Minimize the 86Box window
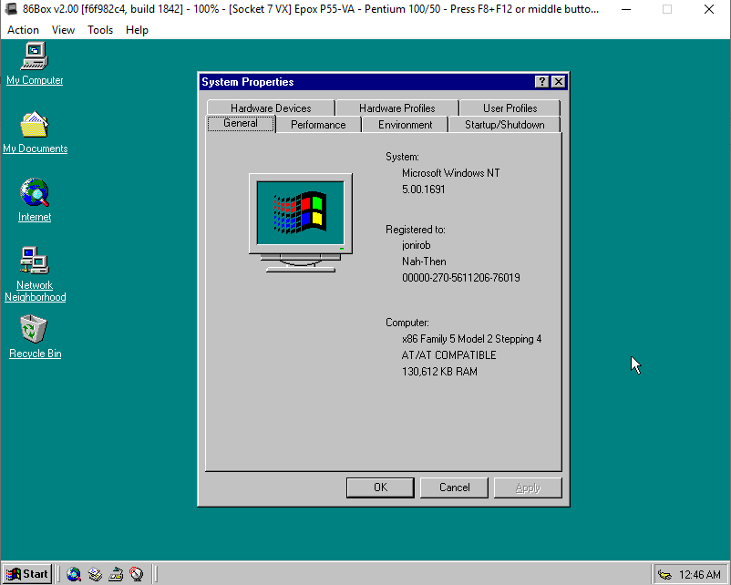The height and width of the screenshot is (585, 731). point(626,9)
